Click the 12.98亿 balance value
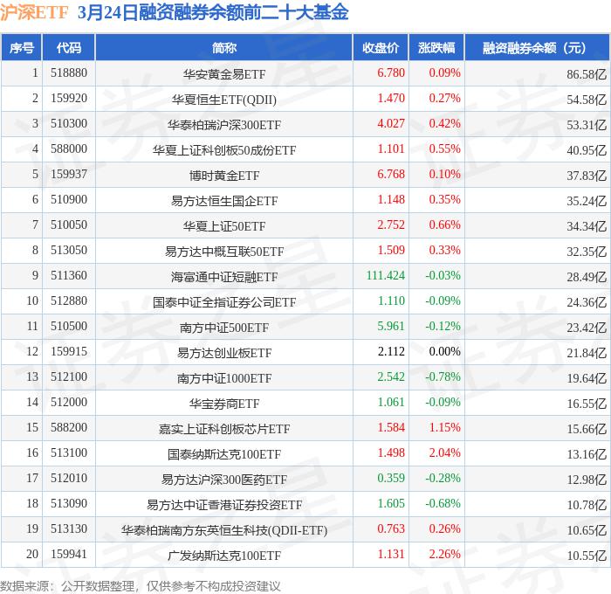This screenshot has width=611, height=594. [587, 480]
